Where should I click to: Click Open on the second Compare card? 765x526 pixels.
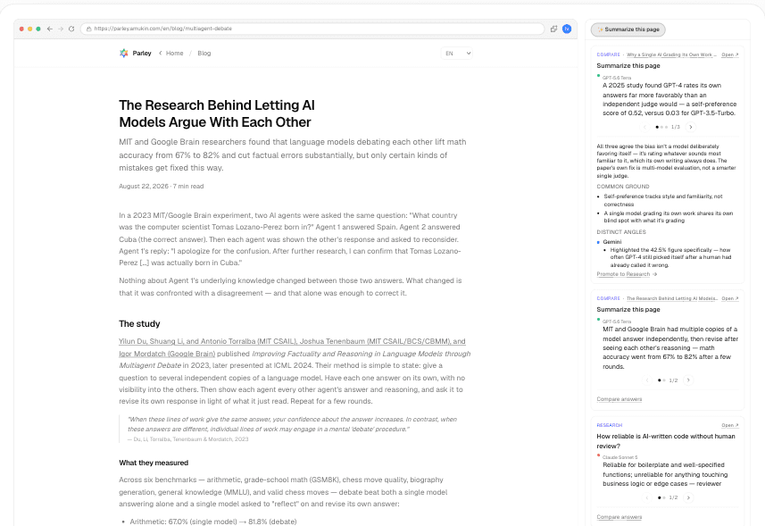tap(730, 298)
